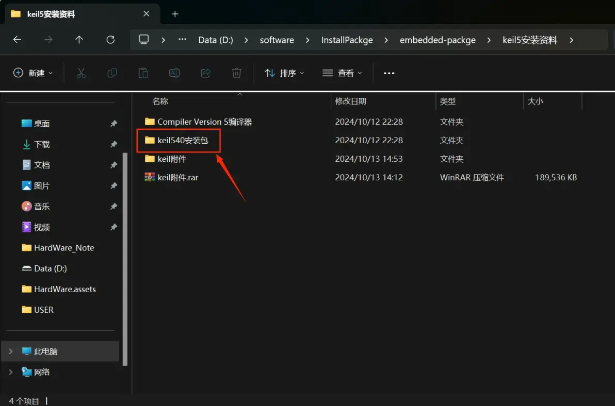
Task: Expand the 网络 tree node
Action: click(11, 372)
